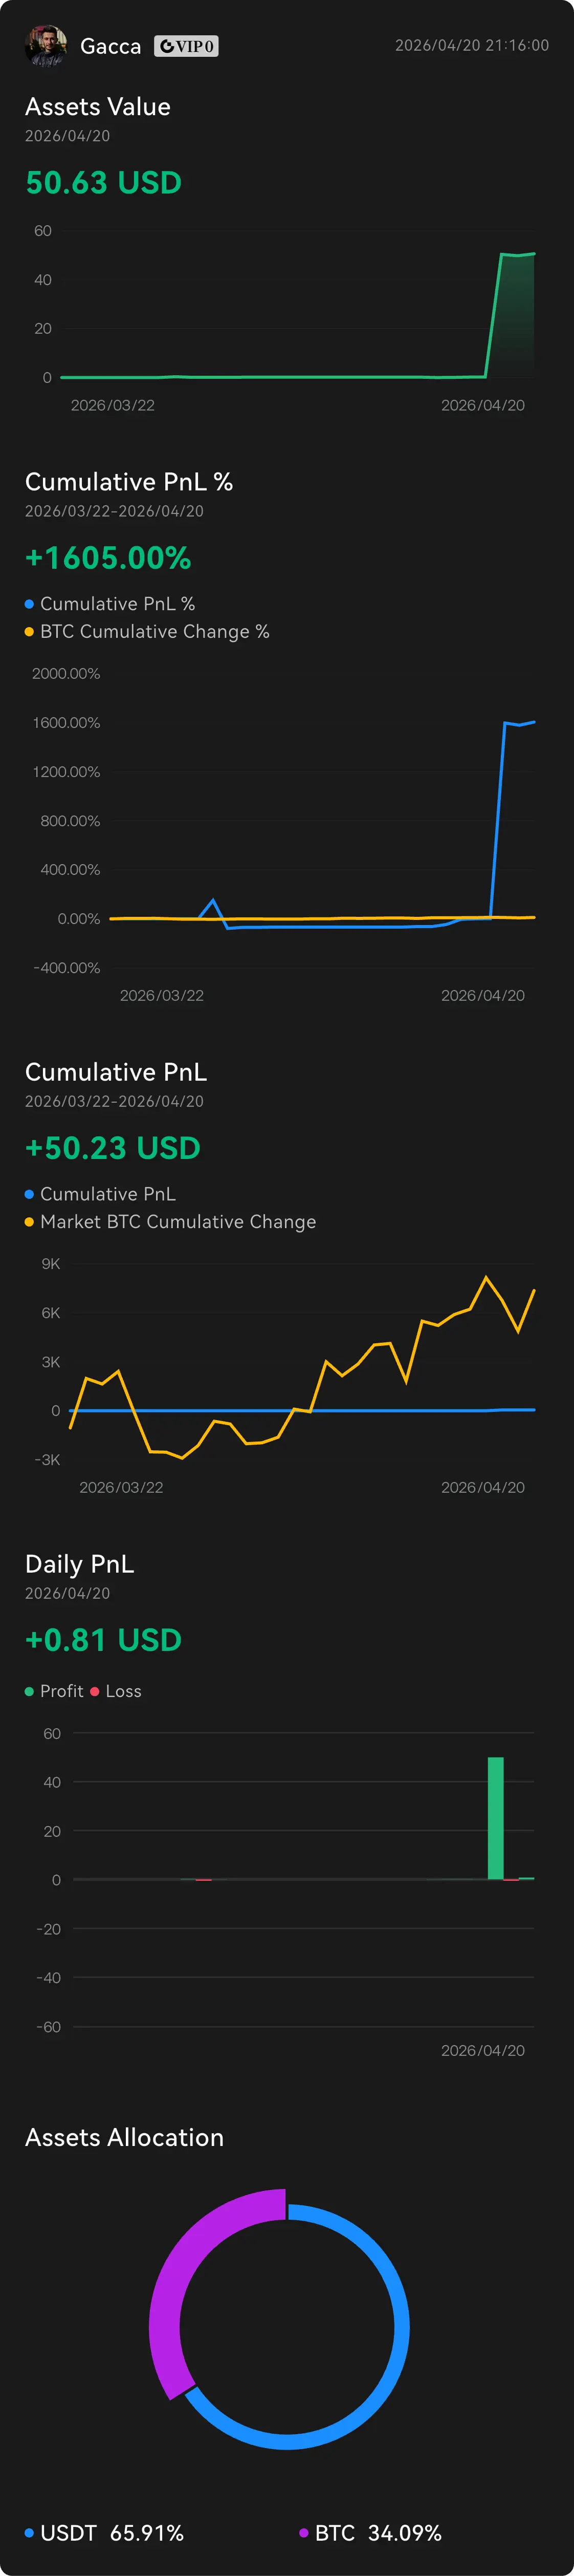The image size is (574, 2576).
Task: Click the Loss legend label
Action: pos(123,1691)
